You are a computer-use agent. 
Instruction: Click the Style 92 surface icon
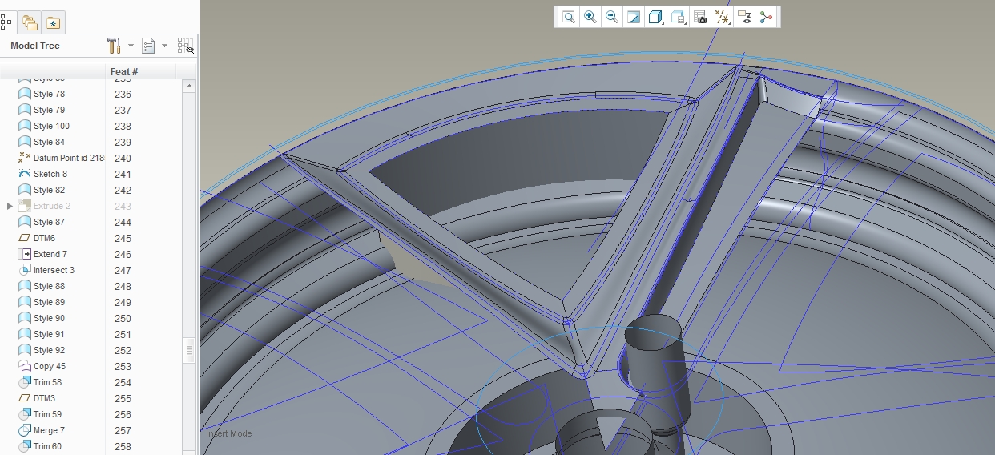click(x=25, y=350)
